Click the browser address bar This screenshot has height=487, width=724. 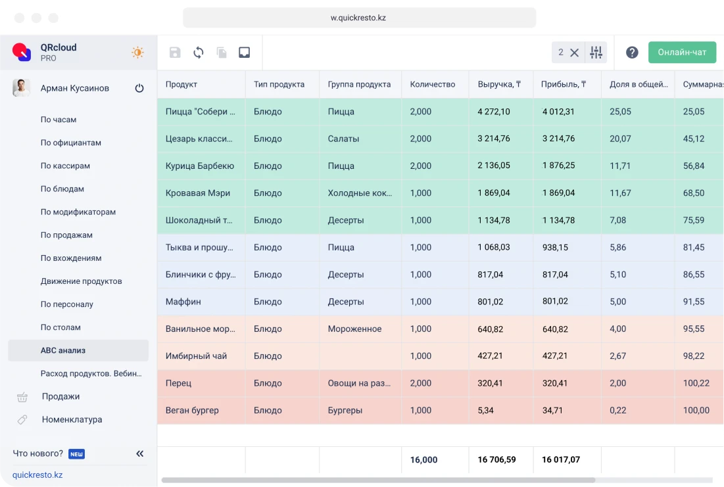point(359,18)
